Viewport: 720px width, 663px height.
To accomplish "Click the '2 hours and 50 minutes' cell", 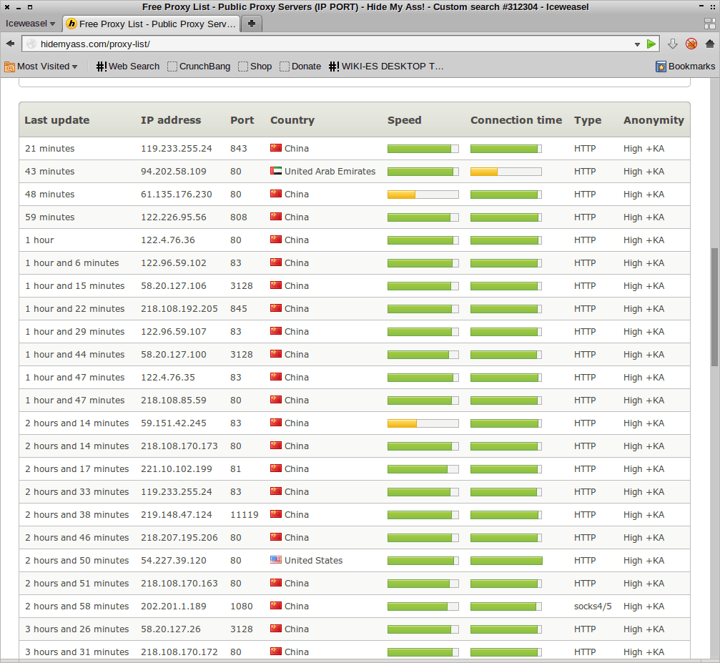I will click(77, 561).
